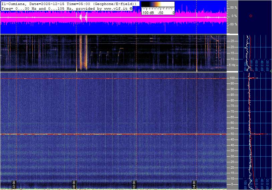Click the copyright symbol after www.vlf.it

(131, 8)
